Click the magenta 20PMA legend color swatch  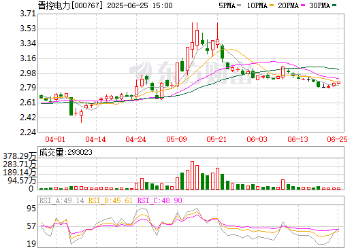(303, 5)
